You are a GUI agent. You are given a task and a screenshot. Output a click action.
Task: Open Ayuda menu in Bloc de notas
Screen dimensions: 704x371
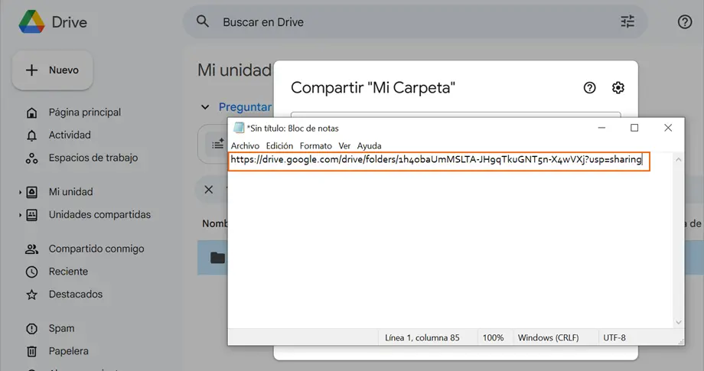click(x=369, y=146)
